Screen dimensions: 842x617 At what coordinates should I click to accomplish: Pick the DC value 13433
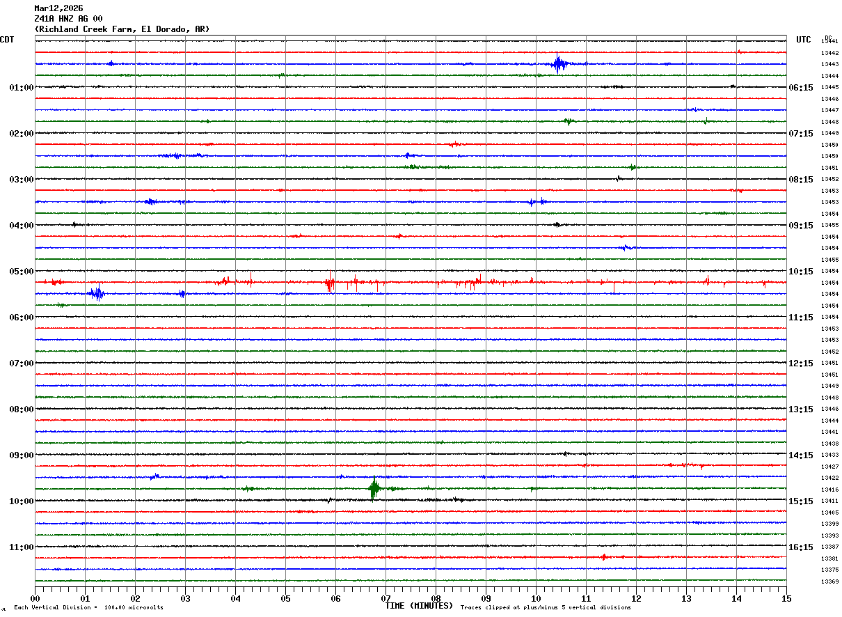coord(829,455)
